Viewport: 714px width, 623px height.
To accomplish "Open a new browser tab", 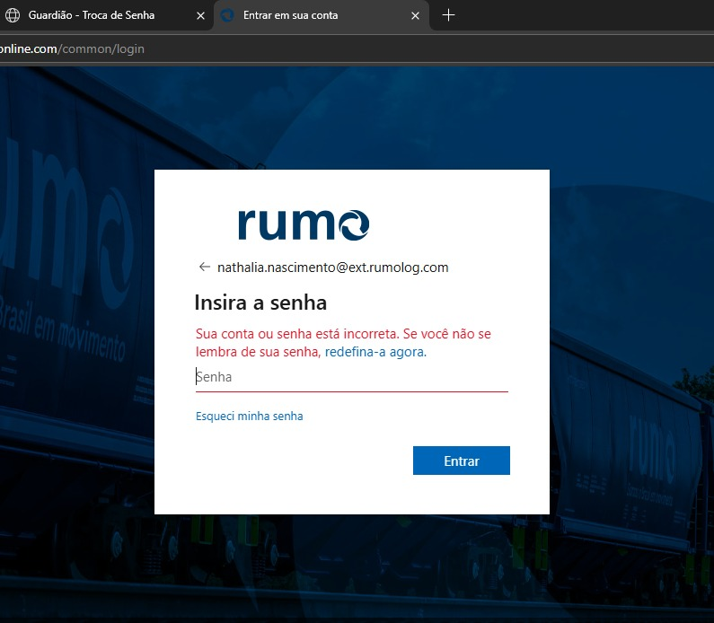I will [x=448, y=15].
